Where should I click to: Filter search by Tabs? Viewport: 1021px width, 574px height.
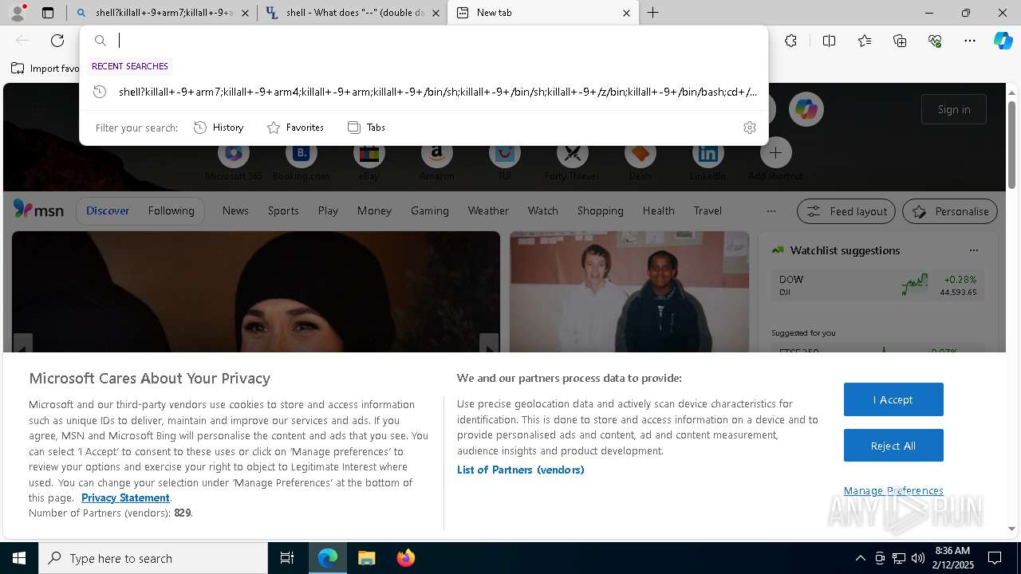pyautogui.click(x=367, y=128)
